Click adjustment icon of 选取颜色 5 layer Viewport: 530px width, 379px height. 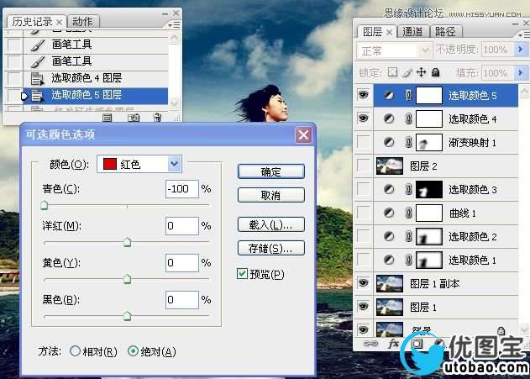click(389, 95)
